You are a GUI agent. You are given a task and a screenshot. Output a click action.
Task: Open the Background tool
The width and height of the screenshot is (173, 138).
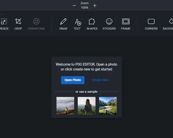coord(168,24)
